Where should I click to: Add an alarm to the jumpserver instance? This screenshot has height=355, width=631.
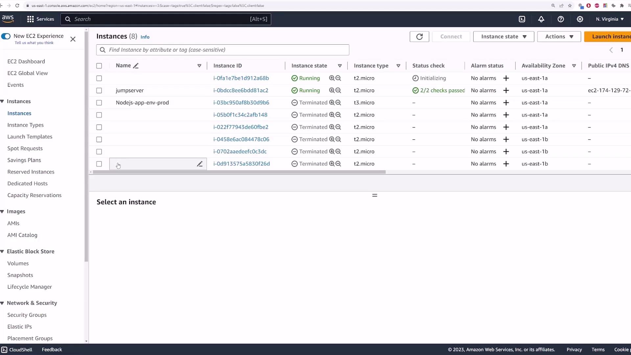point(506,90)
